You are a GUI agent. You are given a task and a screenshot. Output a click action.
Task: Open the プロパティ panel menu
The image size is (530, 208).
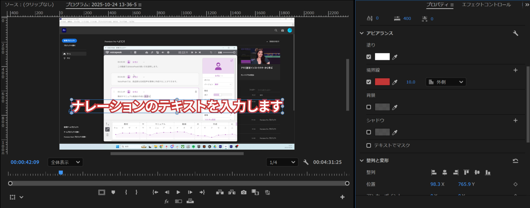(x=452, y=5)
